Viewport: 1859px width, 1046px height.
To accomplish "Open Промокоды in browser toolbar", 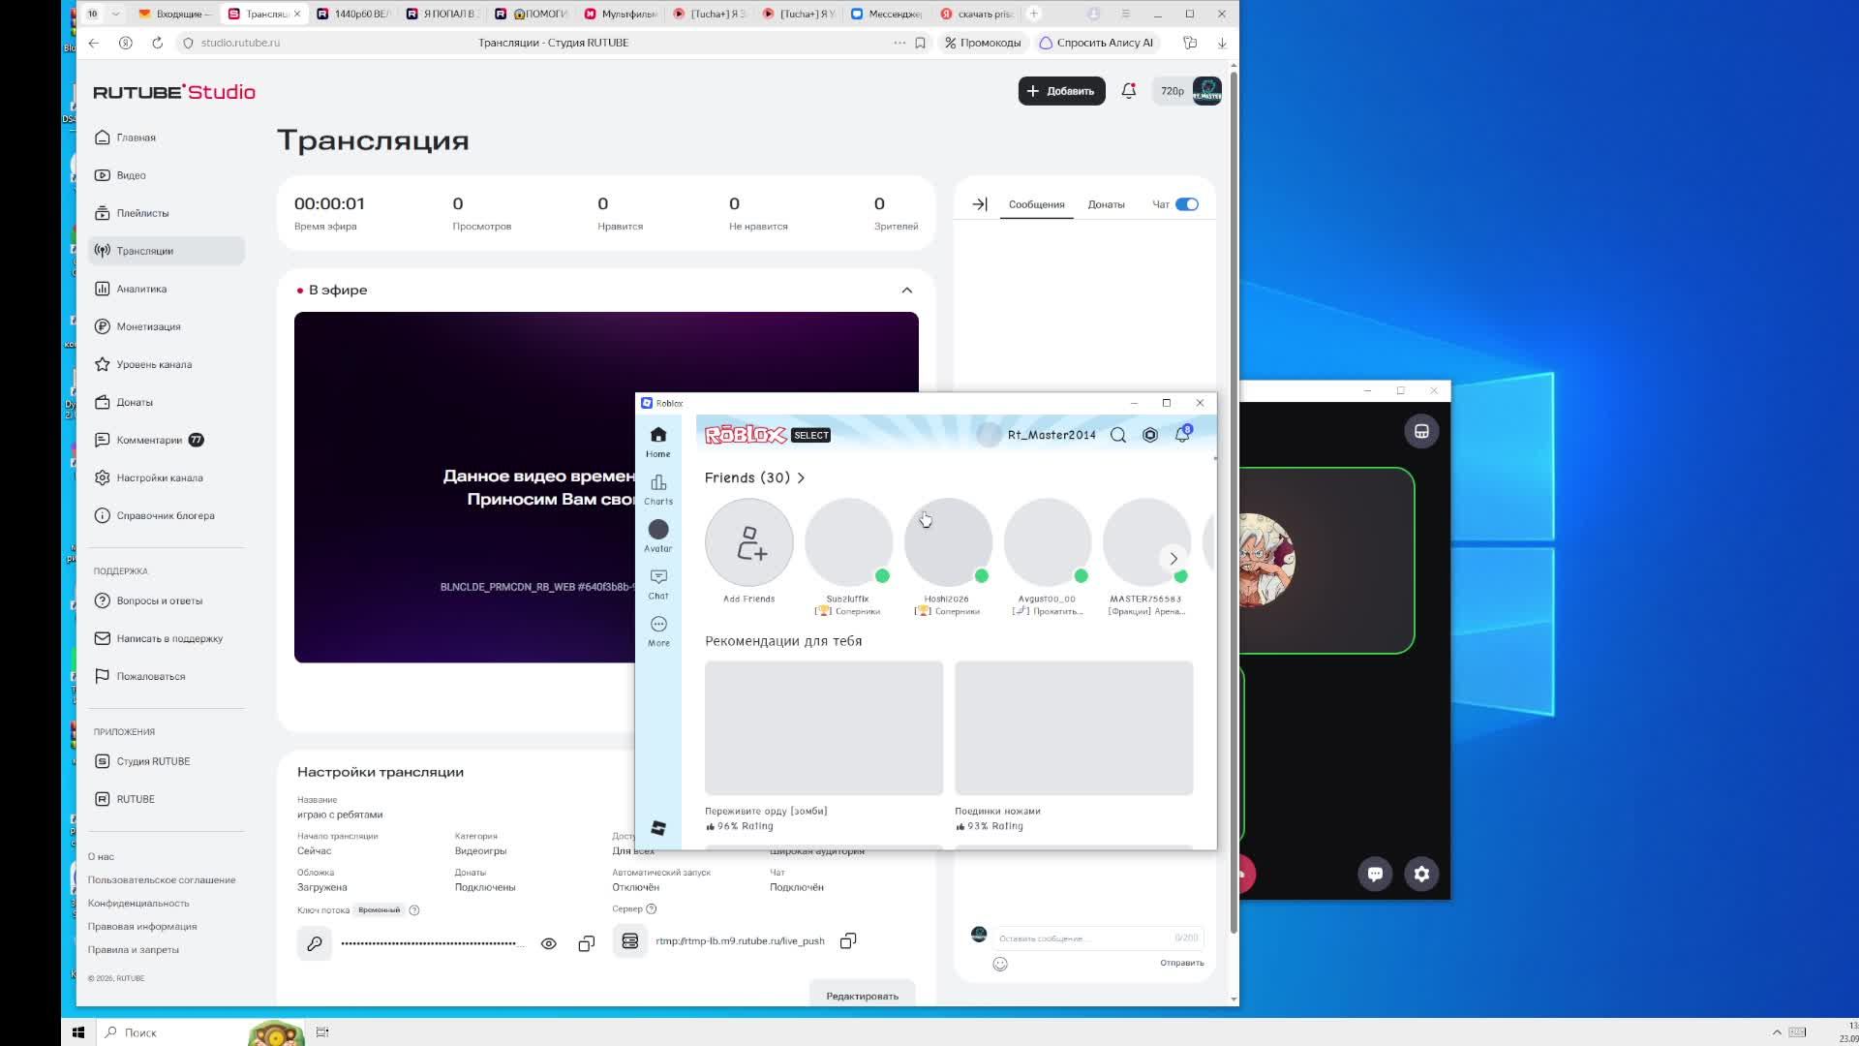I will coord(983,43).
